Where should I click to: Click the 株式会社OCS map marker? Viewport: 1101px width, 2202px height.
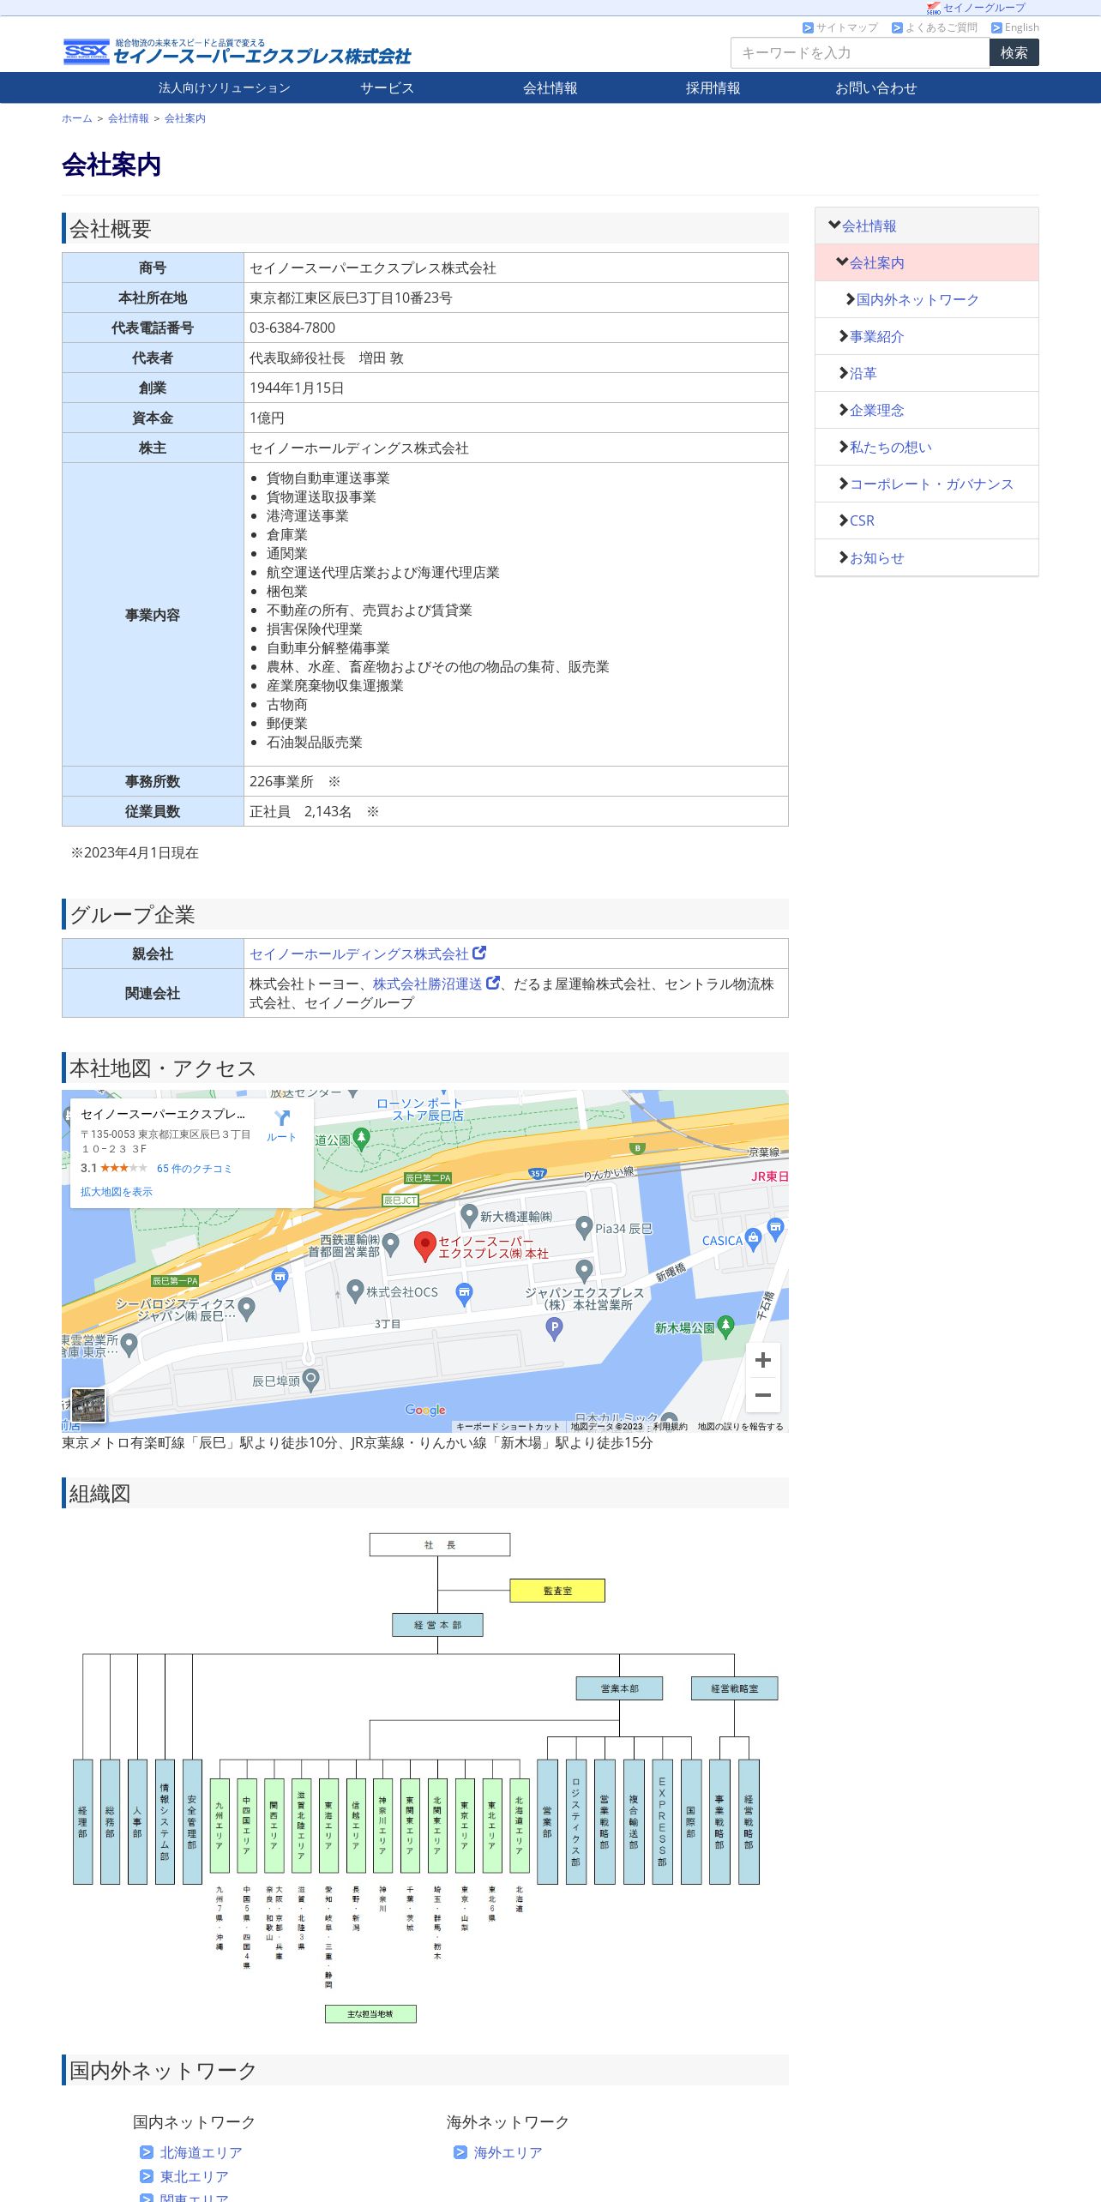tap(356, 1291)
